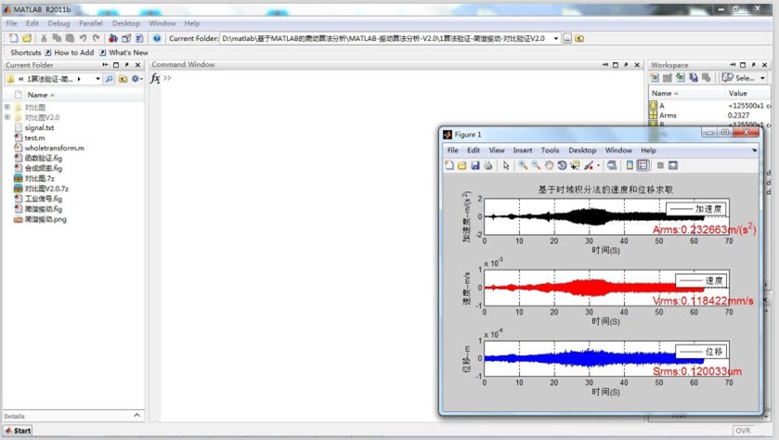Expand the 对比图 folder tree node
Image resolution: width=779 pixels, height=440 pixels.
pyautogui.click(x=6, y=107)
